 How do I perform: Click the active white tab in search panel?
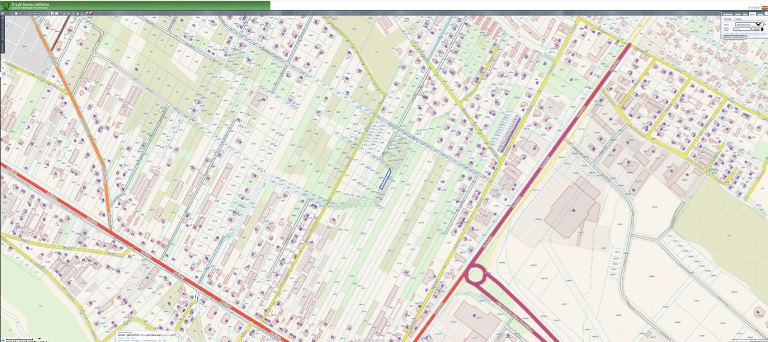click(752, 14)
